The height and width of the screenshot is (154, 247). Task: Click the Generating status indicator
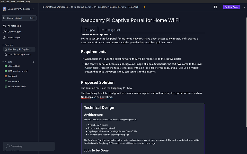tap(29, 146)
